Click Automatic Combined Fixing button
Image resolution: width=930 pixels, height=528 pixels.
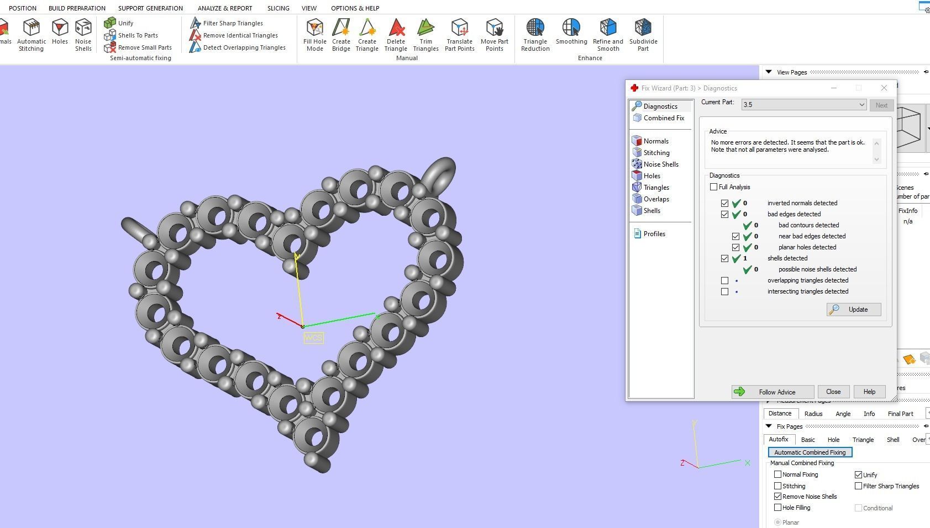[x=810, y=452]
